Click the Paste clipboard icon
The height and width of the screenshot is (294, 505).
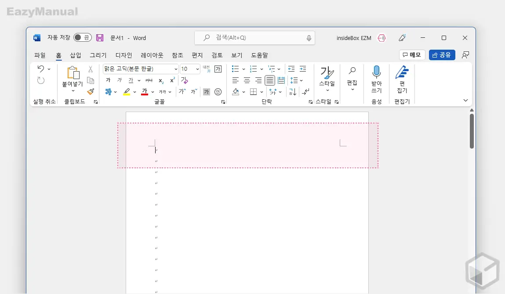pyautogui.click(x=73, y=73)
